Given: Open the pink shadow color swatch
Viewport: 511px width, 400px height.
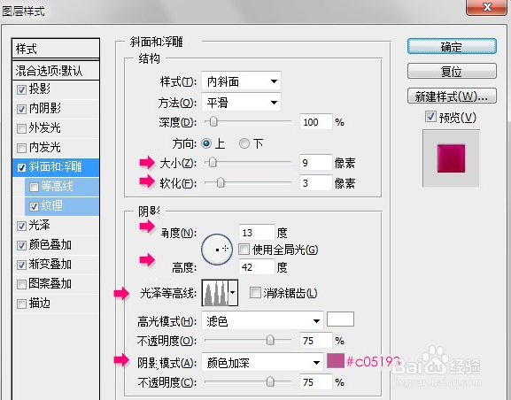Looking at the screenshot, I should 336,360.
